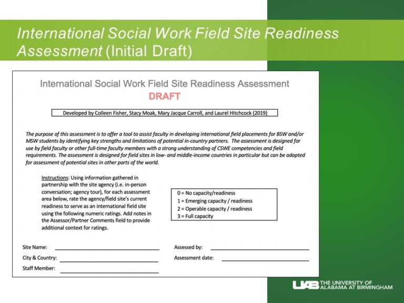Viewport: 404px width, 303px height.
Task: Click the underlined Instructions label
Action: coord(54,178)
